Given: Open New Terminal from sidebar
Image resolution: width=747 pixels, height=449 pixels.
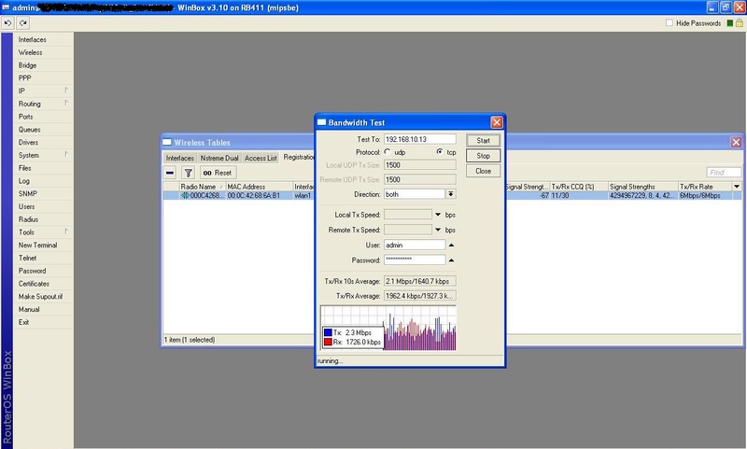Looking at the screenshot, I should (x=43, y=246).
